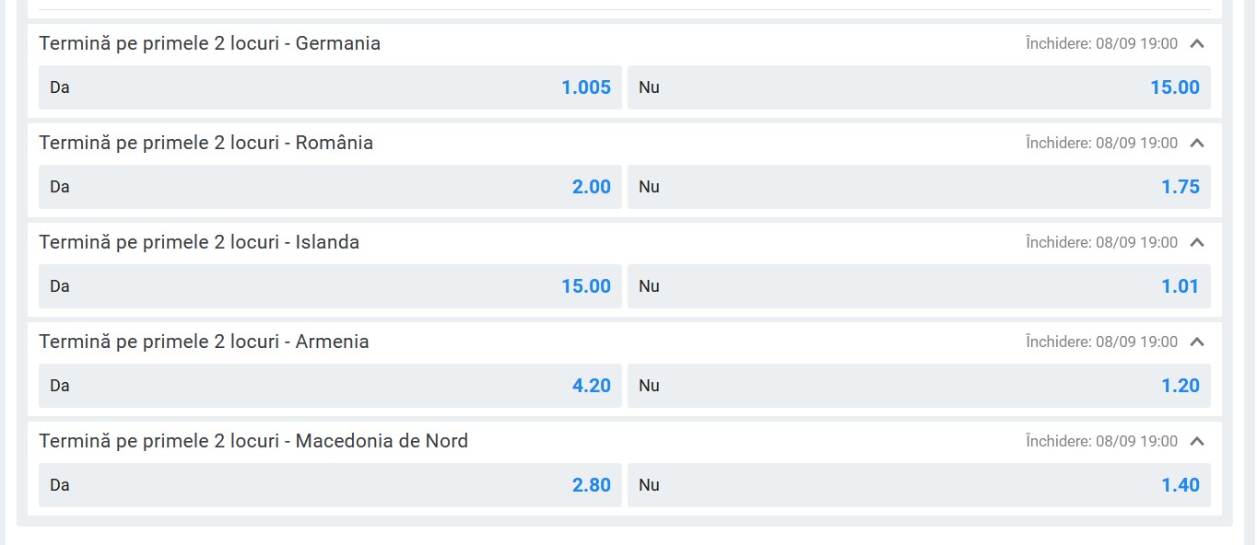This screenshot has height=545, width=1257.
Task: Select Da for România at 2.00
Action: click(330, 187)
